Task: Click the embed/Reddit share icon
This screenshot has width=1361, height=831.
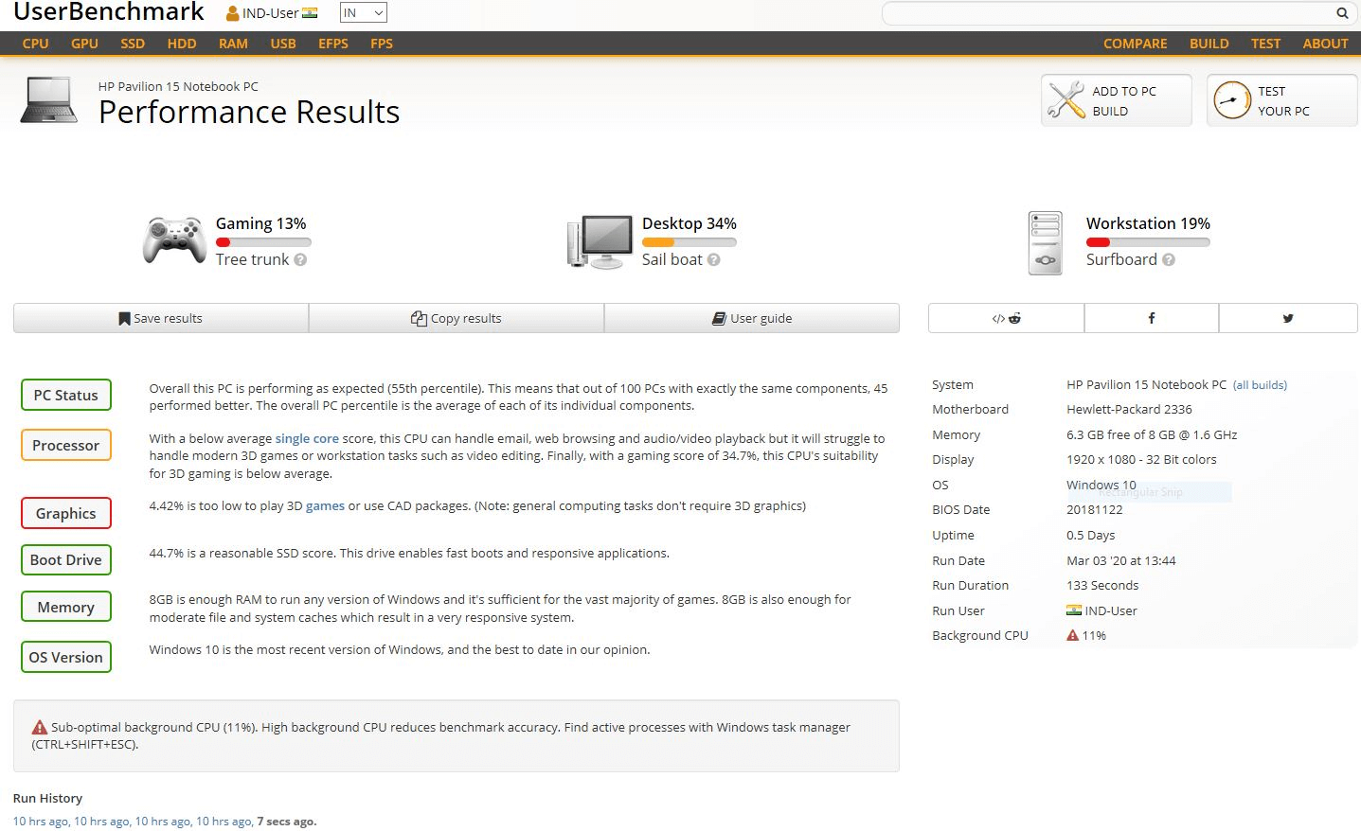Action: tap(1005, 318)
